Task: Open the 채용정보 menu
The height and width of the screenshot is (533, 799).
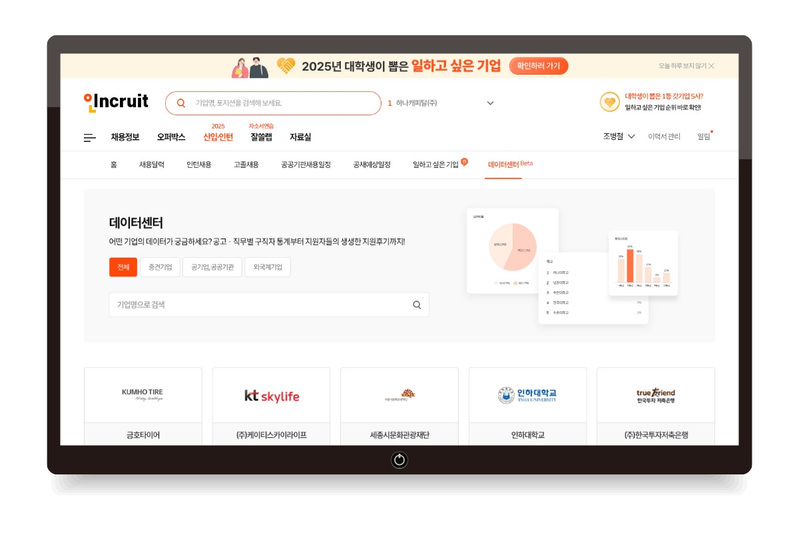Action: click(x=125, y=137)
